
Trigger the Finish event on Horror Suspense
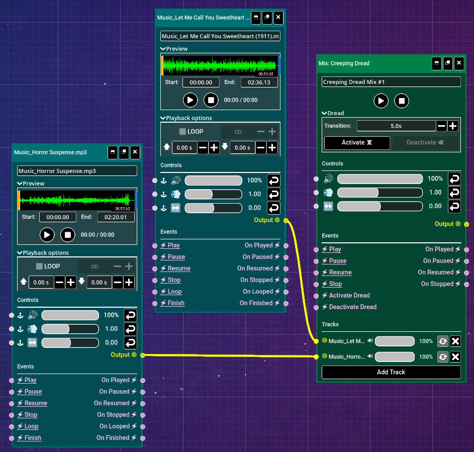pyautogui.click(x=33, y=438)
